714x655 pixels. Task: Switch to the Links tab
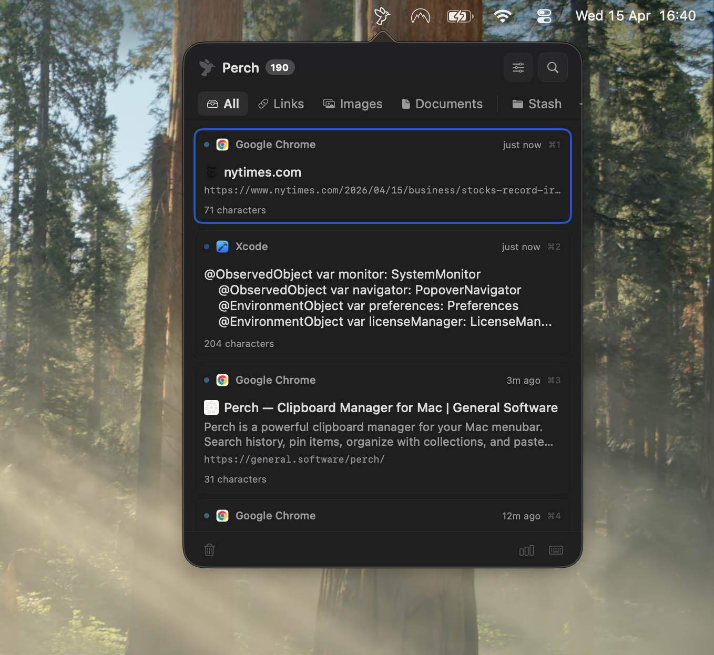(281, 104)
